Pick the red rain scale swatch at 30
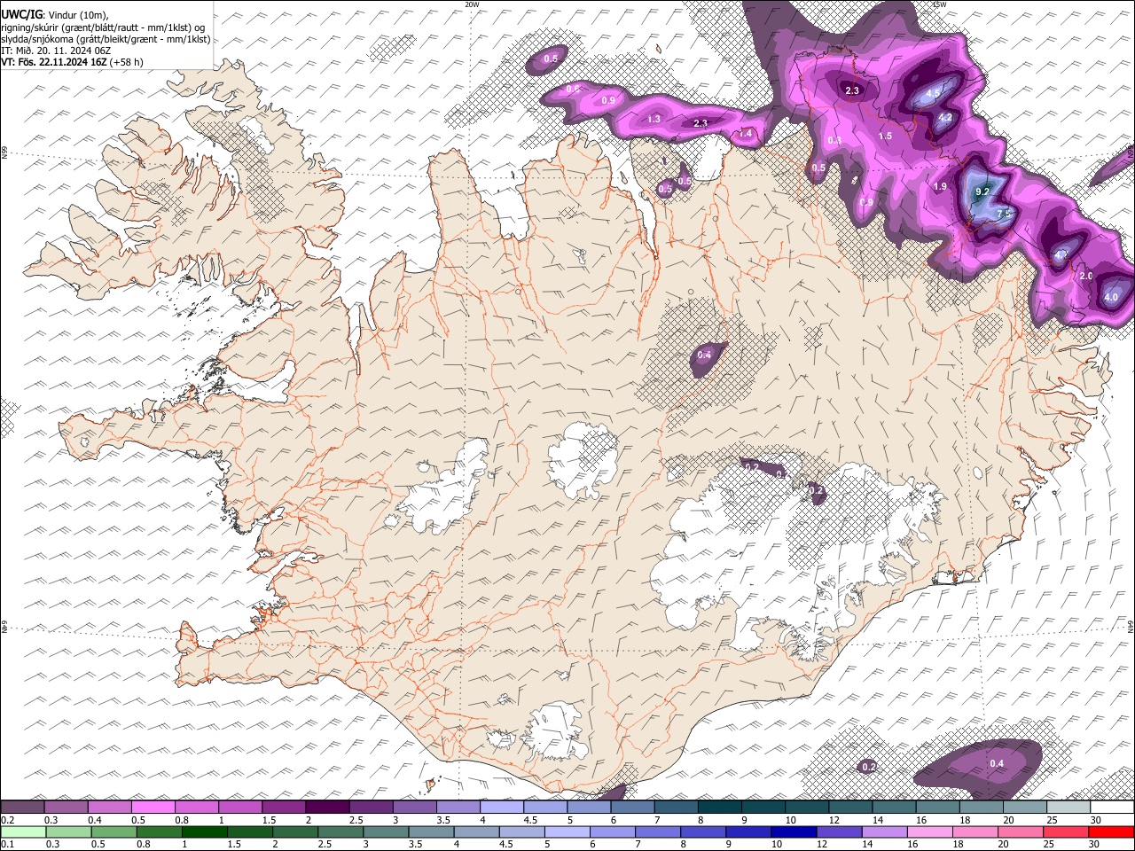 pyautogui.click(x=1111, y=832)
